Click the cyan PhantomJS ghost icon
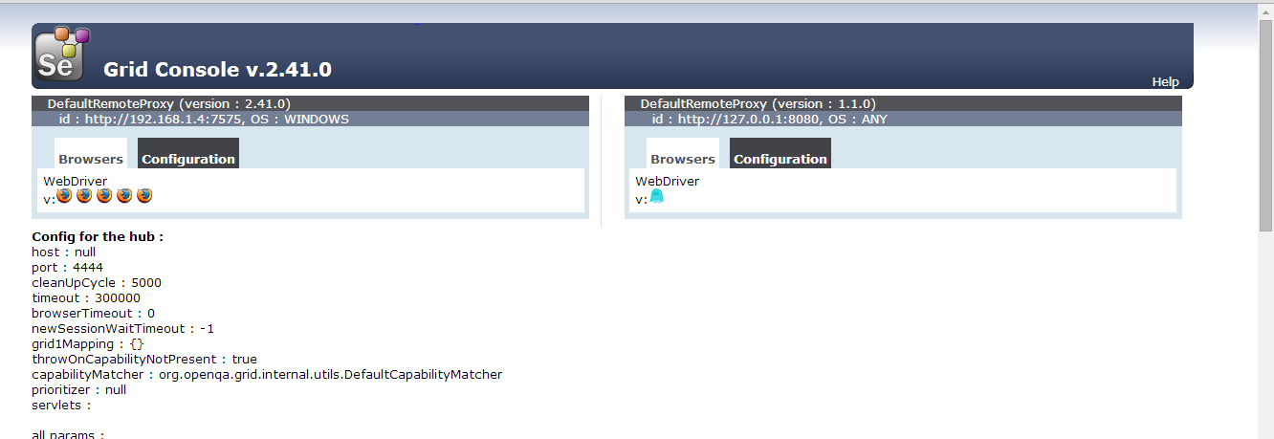1274x439 pixels. pyautogui.click(x=656, y=196)
